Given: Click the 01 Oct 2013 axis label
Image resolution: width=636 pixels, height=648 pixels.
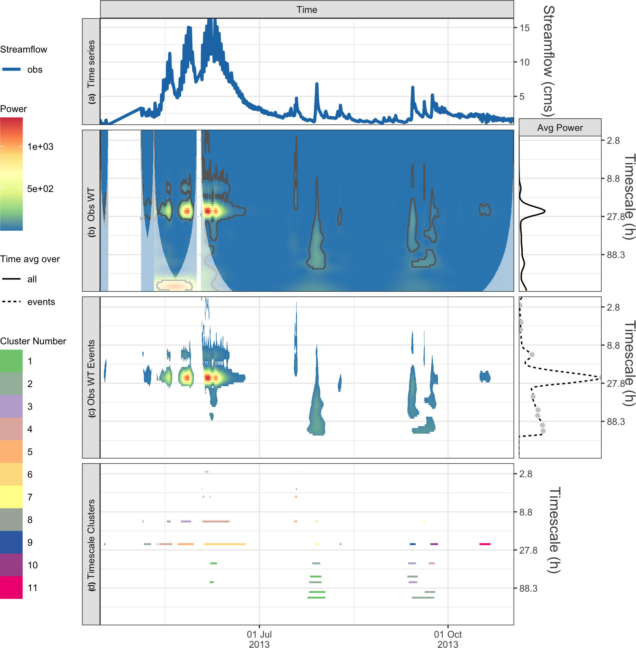Looking at the screenshot, I should pos(448,639).
